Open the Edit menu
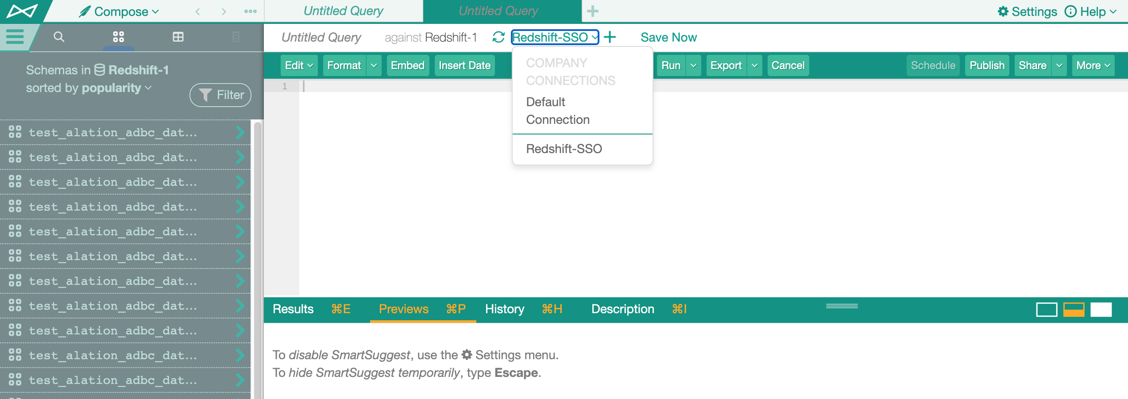The width and height of the screenshot is (1128, 399). click(x=299, y=65)
